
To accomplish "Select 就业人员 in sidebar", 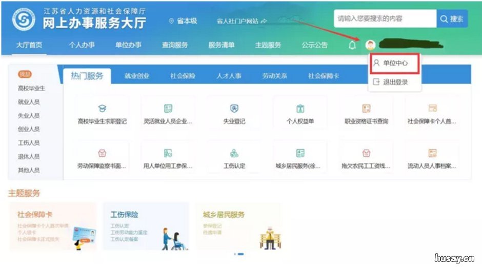I will 29,102.
